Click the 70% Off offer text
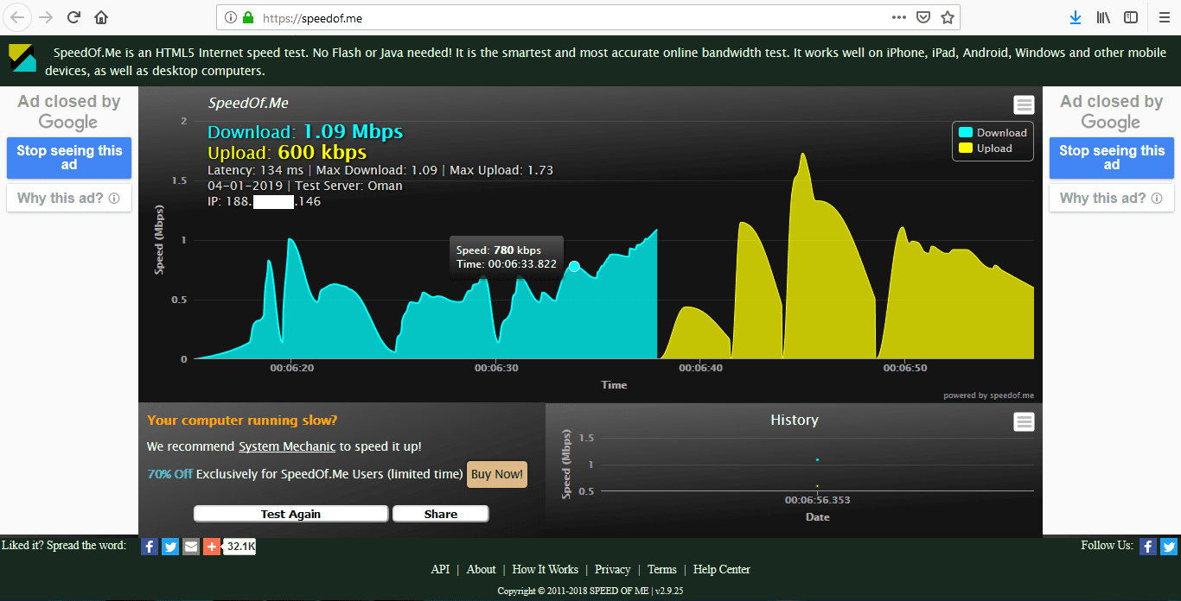The height and width of the screenshot is (601, 1181). (170, 474)
